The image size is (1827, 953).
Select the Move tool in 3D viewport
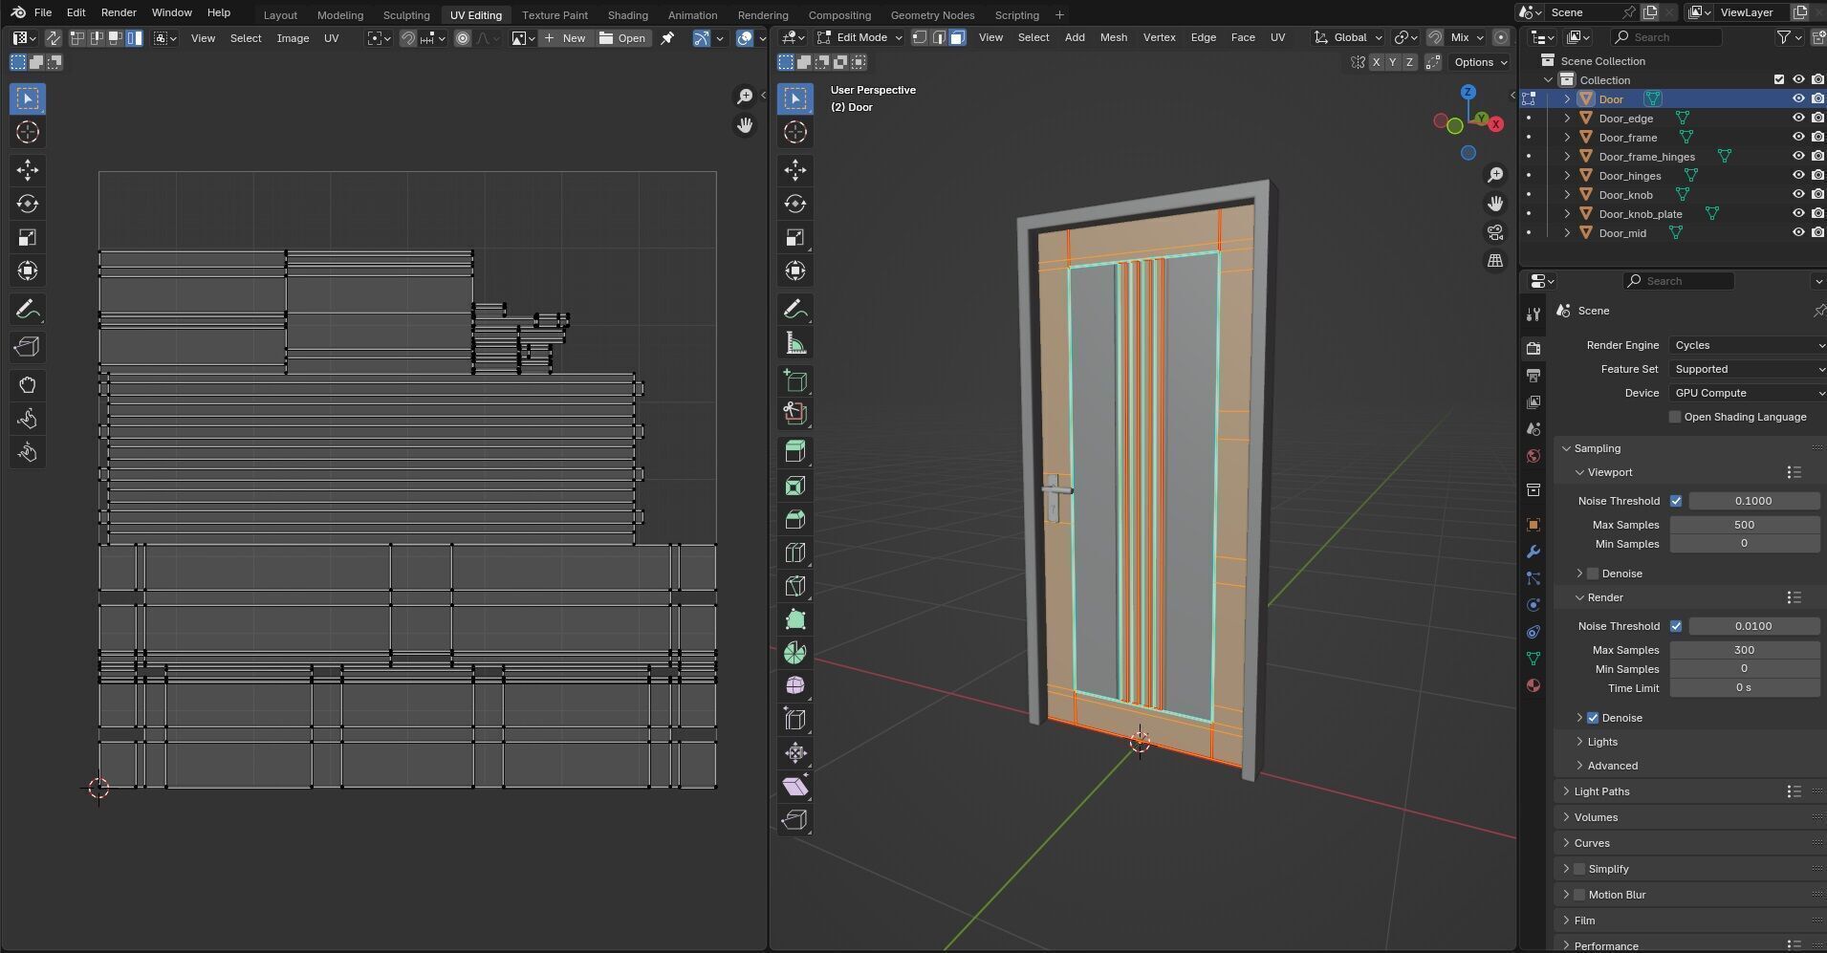point(794,170)
